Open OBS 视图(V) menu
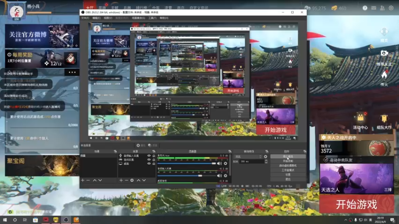Image resolution: width=399 pixels, height=224 pixels. click(108, 18)
